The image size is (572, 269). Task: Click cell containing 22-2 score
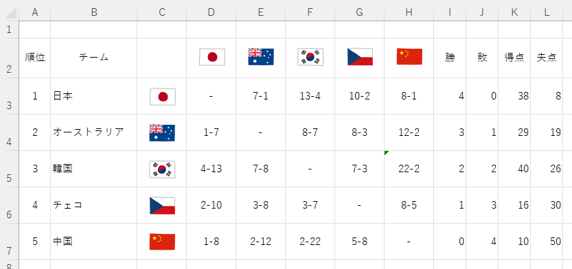click(409, 169)
